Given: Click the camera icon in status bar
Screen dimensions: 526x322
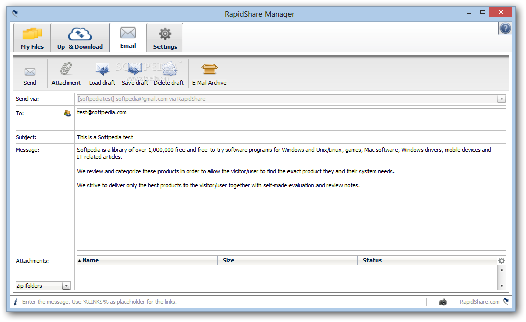Looking at the screenshot, I should coord(443,302).
